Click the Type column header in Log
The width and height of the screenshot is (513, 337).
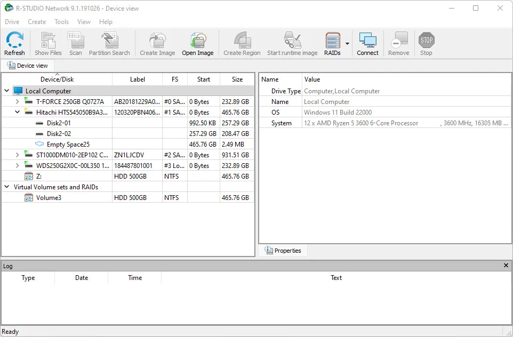click(x=28, y=277)
